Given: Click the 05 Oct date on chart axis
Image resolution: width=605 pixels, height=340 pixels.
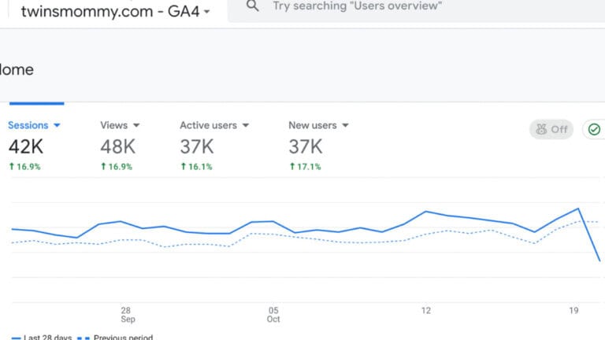Looking at the screenshot, I should tap(273, 314).
